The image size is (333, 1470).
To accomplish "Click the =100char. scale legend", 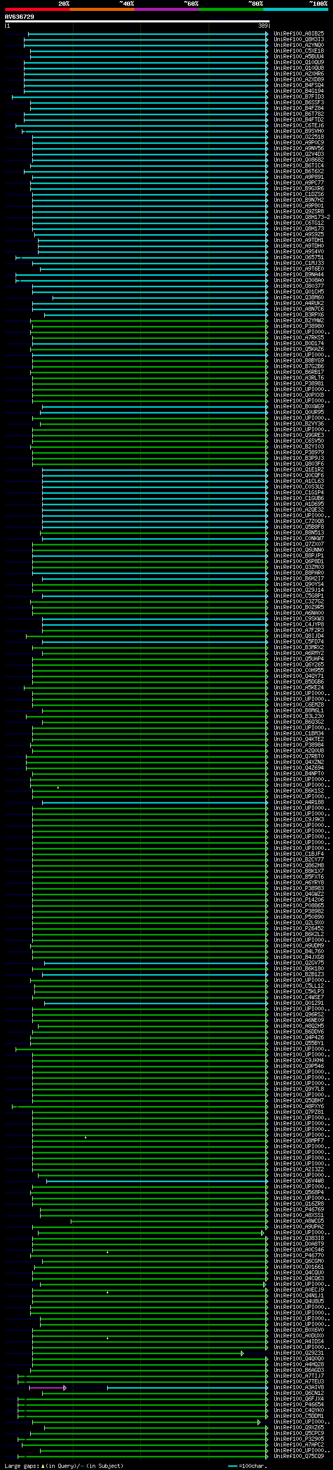I will pos(247,1466).
